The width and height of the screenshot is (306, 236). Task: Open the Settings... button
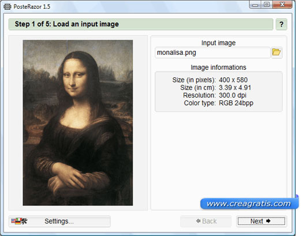tap(59, 221)
